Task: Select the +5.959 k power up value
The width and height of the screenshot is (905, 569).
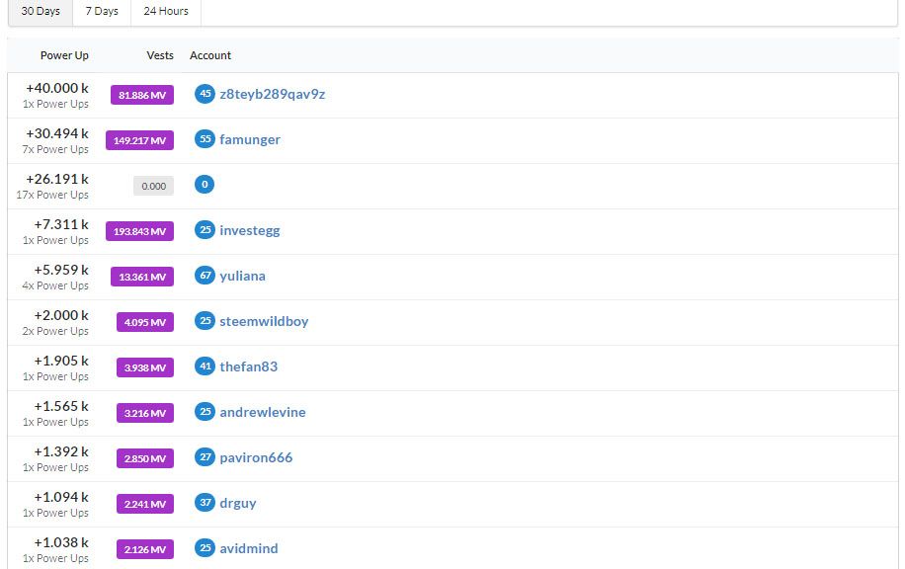Action: (61, 270)
